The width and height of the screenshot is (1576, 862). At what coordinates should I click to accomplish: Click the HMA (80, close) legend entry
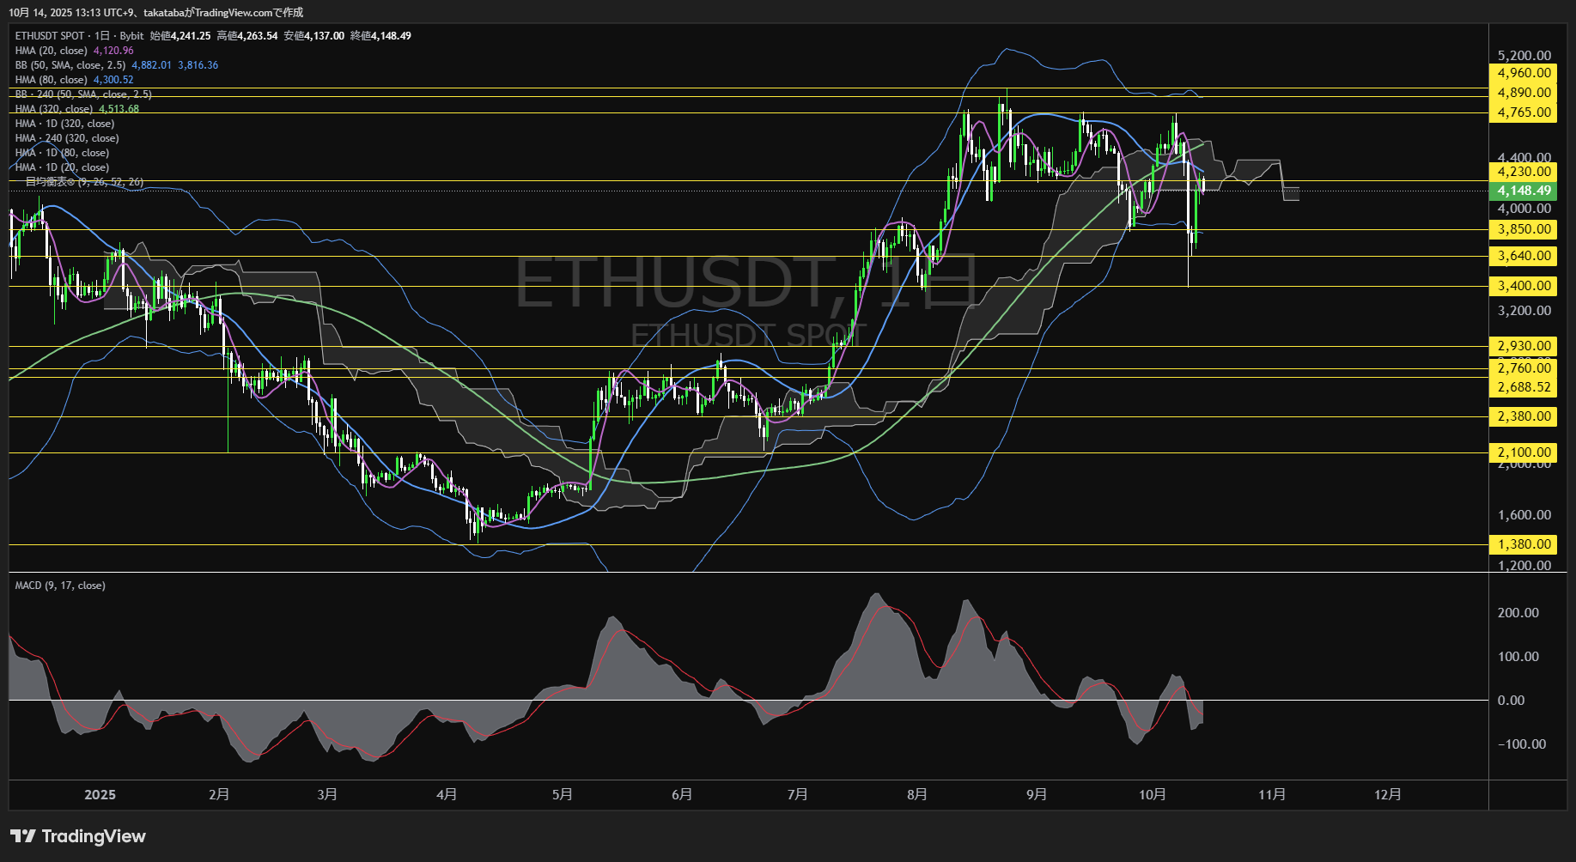52,80
